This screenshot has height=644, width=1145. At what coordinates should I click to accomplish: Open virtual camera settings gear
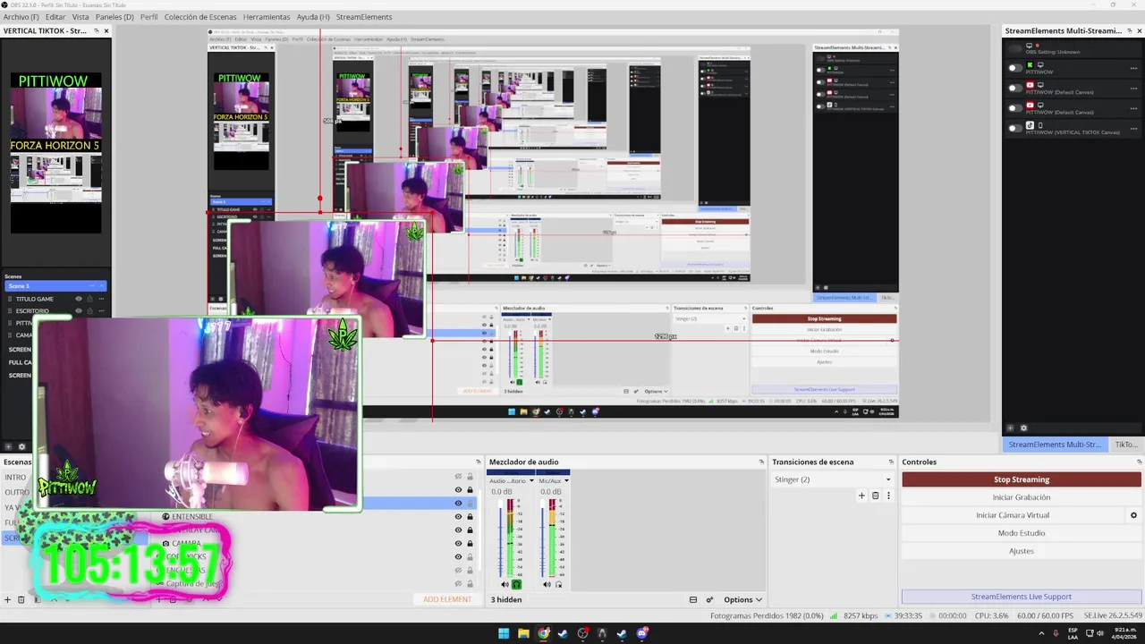coord(1133,515)
